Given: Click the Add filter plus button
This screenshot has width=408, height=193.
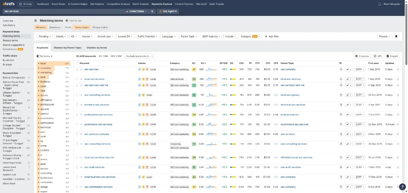Looking at the screenshot, I should click(x=272, y=37).
